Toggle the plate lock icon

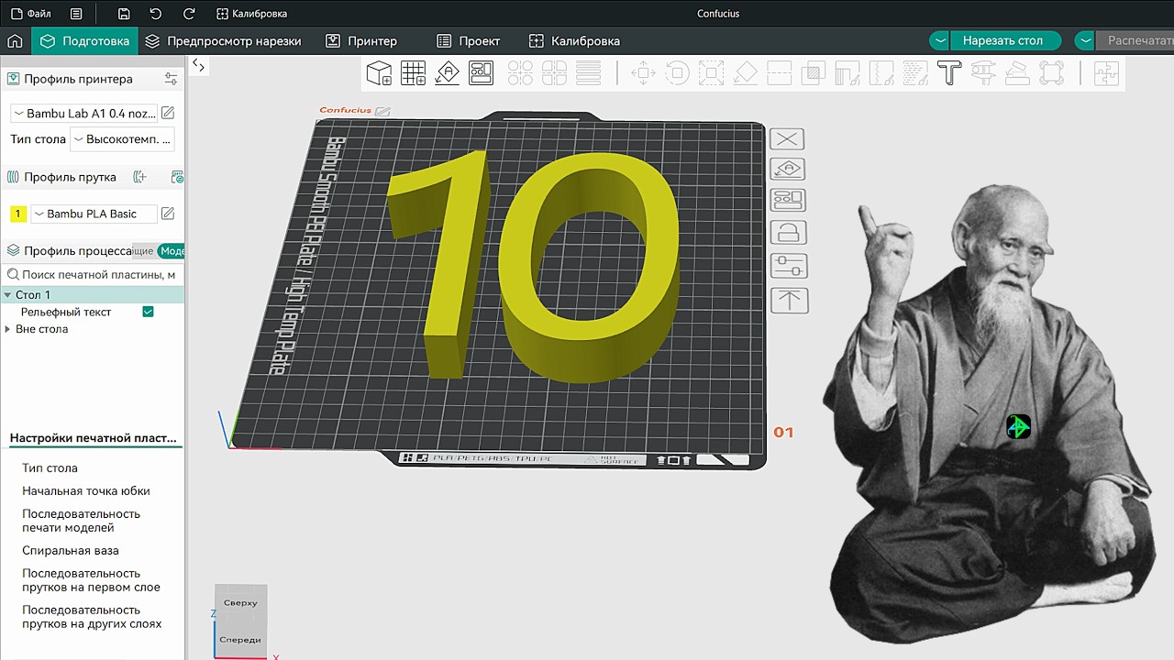tap(788, 233)
